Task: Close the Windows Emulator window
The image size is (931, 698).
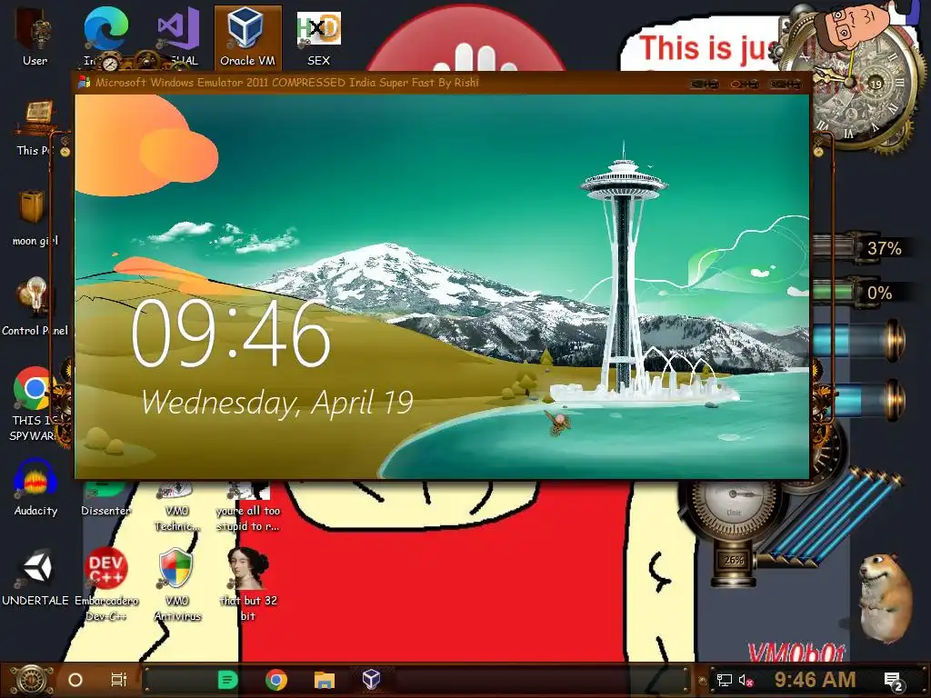Action: (x=785, y=85)
